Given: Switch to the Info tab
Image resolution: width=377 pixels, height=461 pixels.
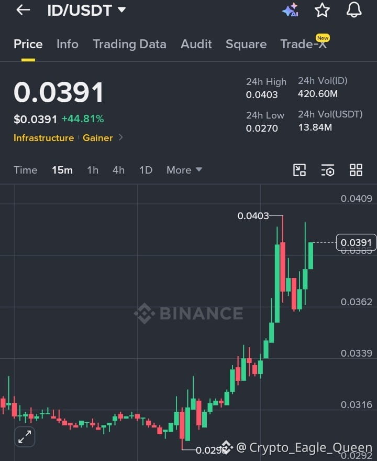Looking at the screenshot, I should click(68, 44).
